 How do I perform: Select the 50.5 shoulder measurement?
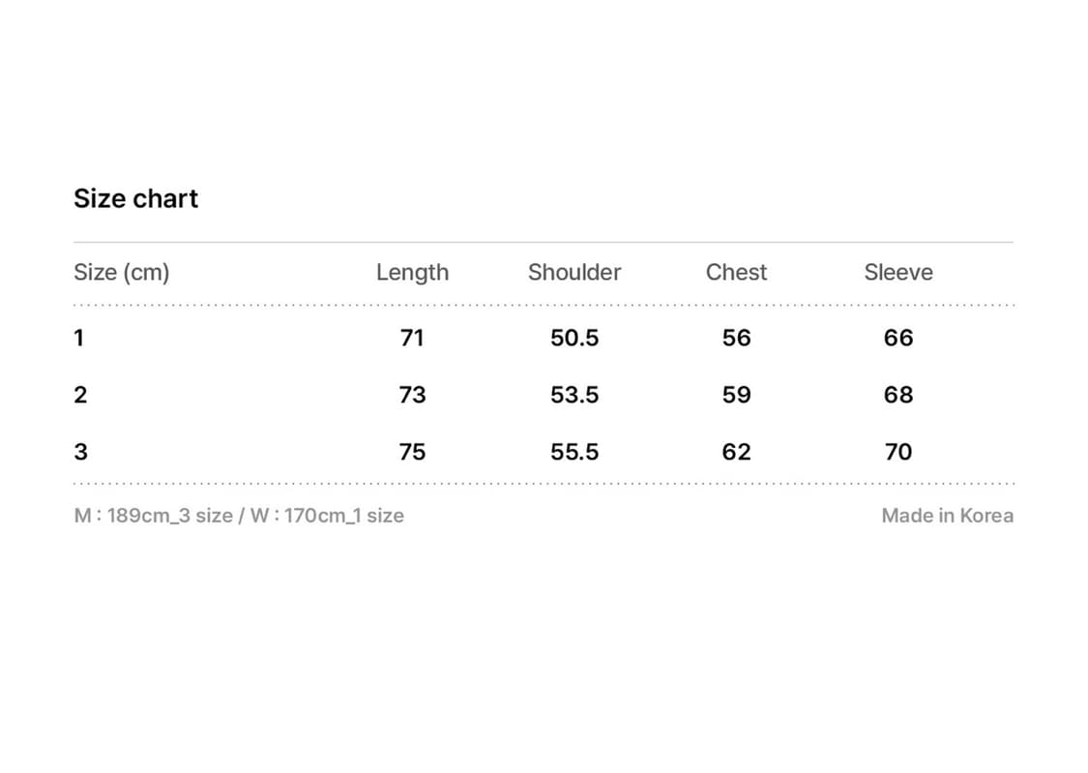(x=574, y=338)
